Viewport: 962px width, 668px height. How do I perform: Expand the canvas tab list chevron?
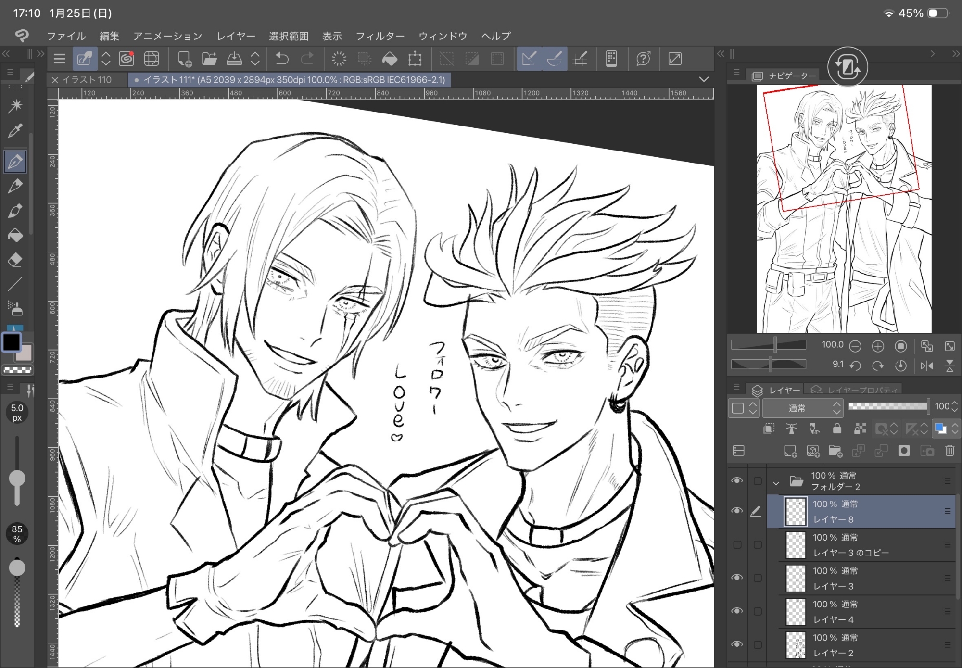point(704,79)
